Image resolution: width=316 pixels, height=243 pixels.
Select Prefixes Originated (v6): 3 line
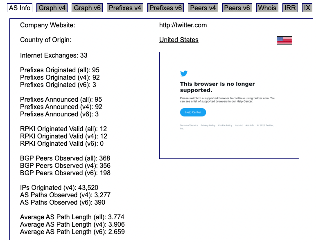pyautogui.click(x=58, y=85)
